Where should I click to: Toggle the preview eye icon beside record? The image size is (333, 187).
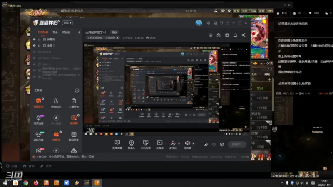[214, 144]
